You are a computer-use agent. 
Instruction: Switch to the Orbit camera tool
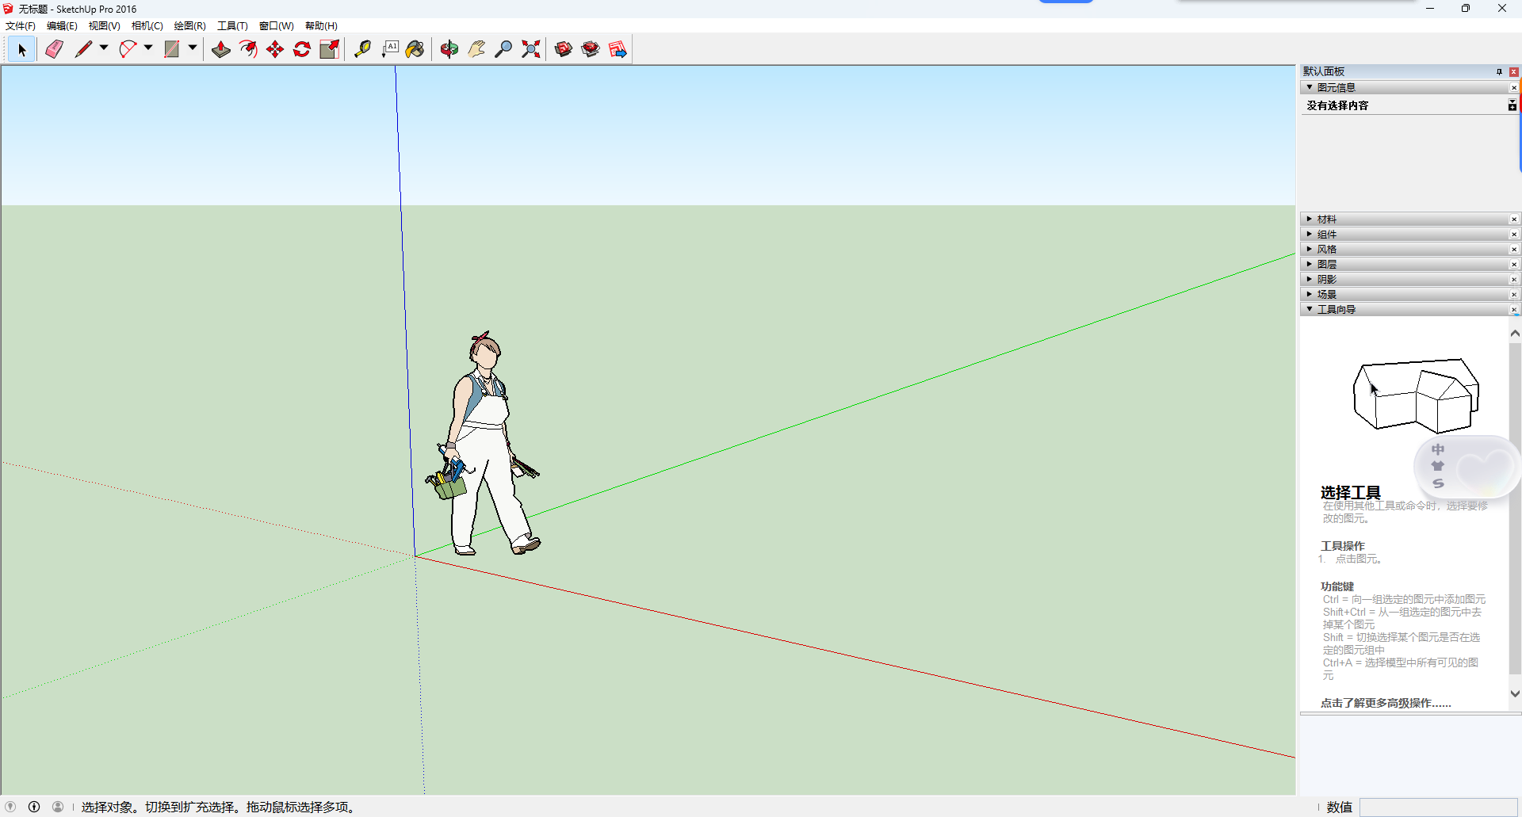pos(449,48)
